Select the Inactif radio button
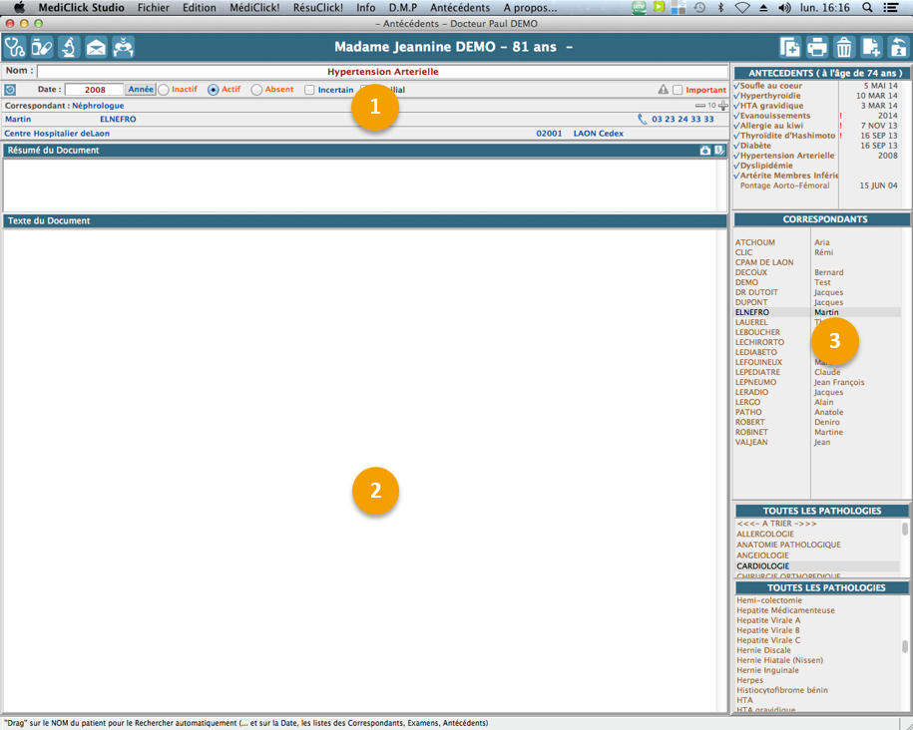913x730 pixels. click(164, 90)
